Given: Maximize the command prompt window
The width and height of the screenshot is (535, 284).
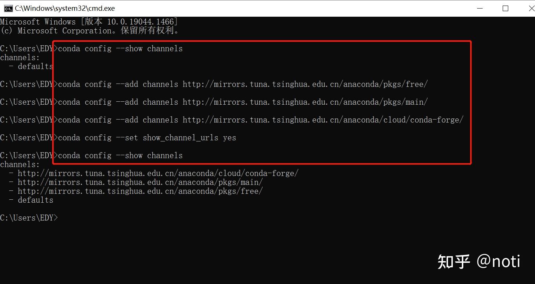Looking at the screenshot, I should tap(505, 8).
